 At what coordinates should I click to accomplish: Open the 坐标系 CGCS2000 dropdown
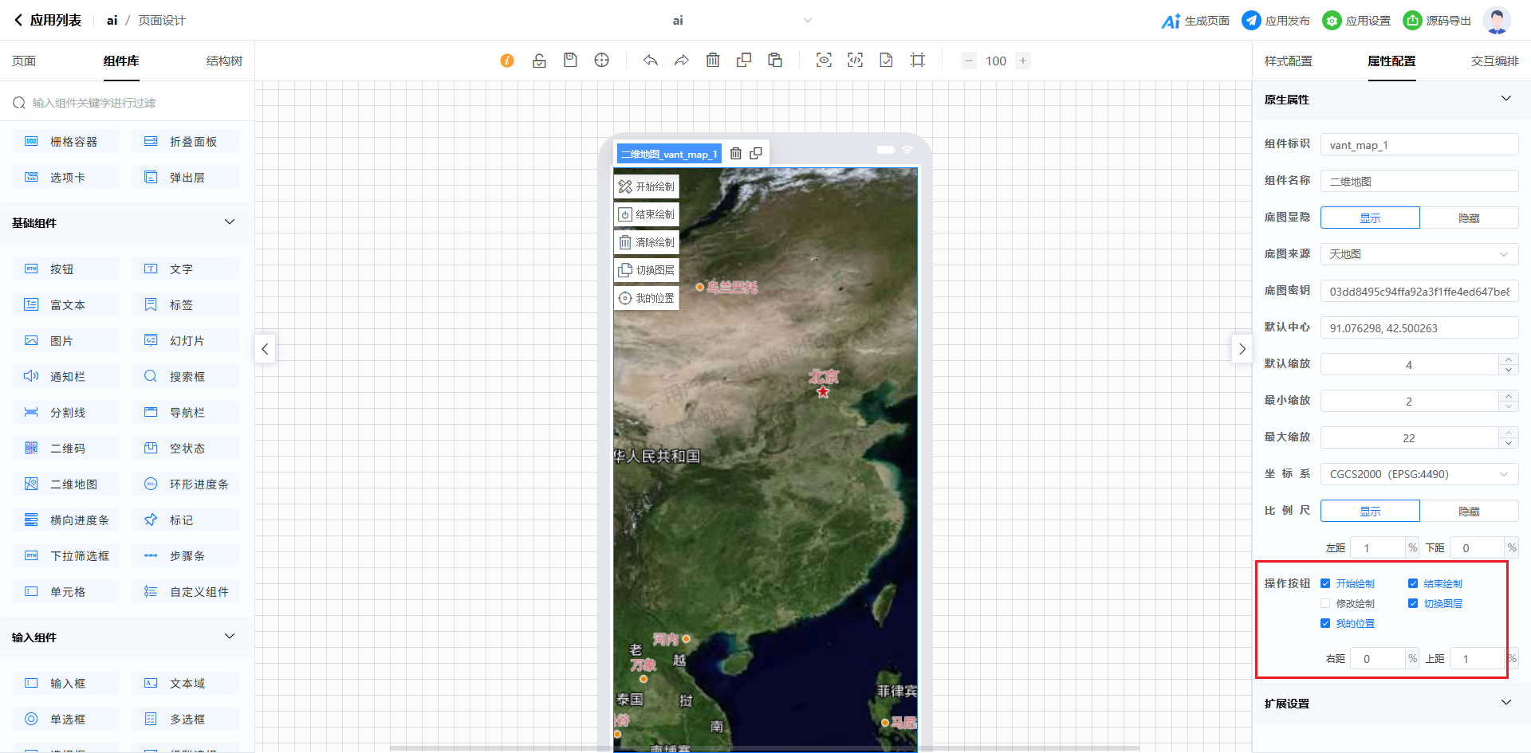pyautogui.click(x=1419, y=474)
